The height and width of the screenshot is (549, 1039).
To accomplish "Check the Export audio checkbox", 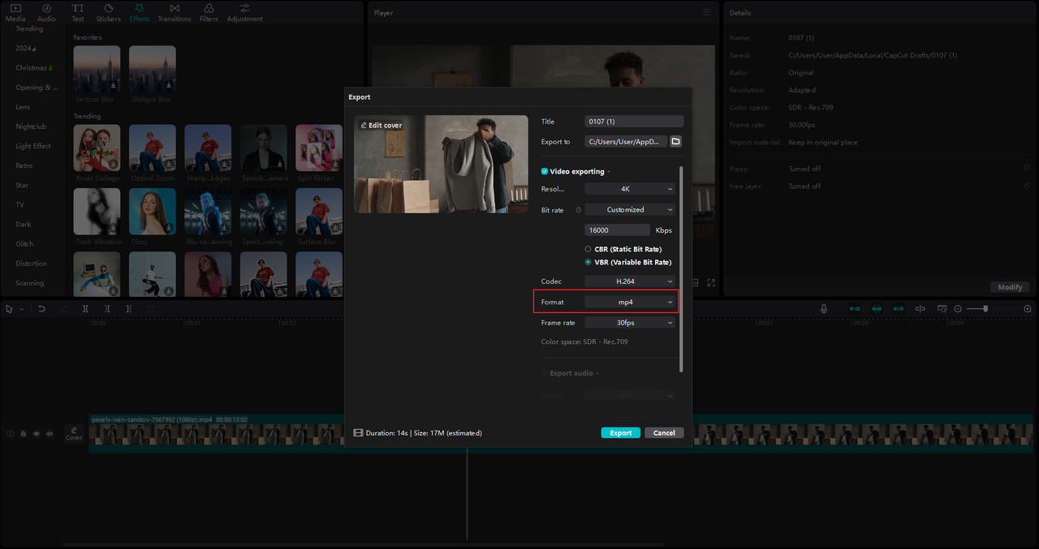I will pos(545,374).
